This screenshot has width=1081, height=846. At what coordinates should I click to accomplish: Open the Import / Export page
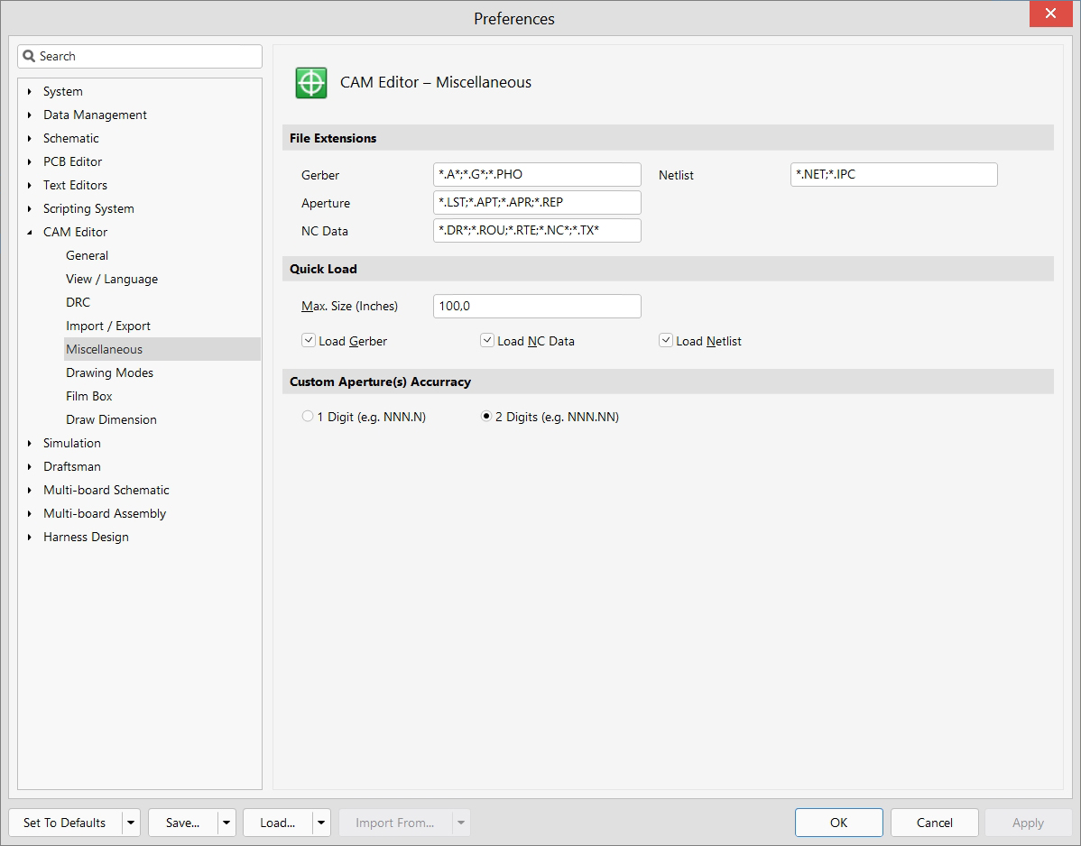108,326
